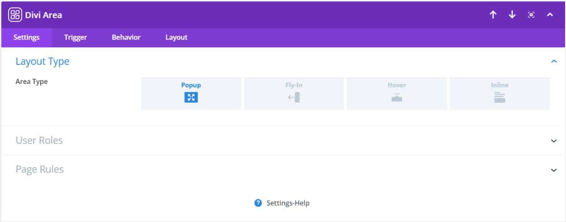Select the Popup area type

[191, 94]
